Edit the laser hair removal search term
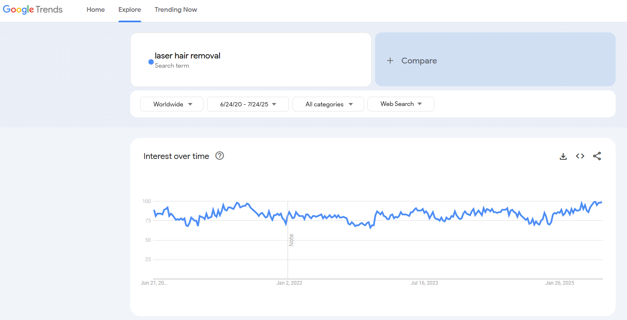 click(188, 56)
